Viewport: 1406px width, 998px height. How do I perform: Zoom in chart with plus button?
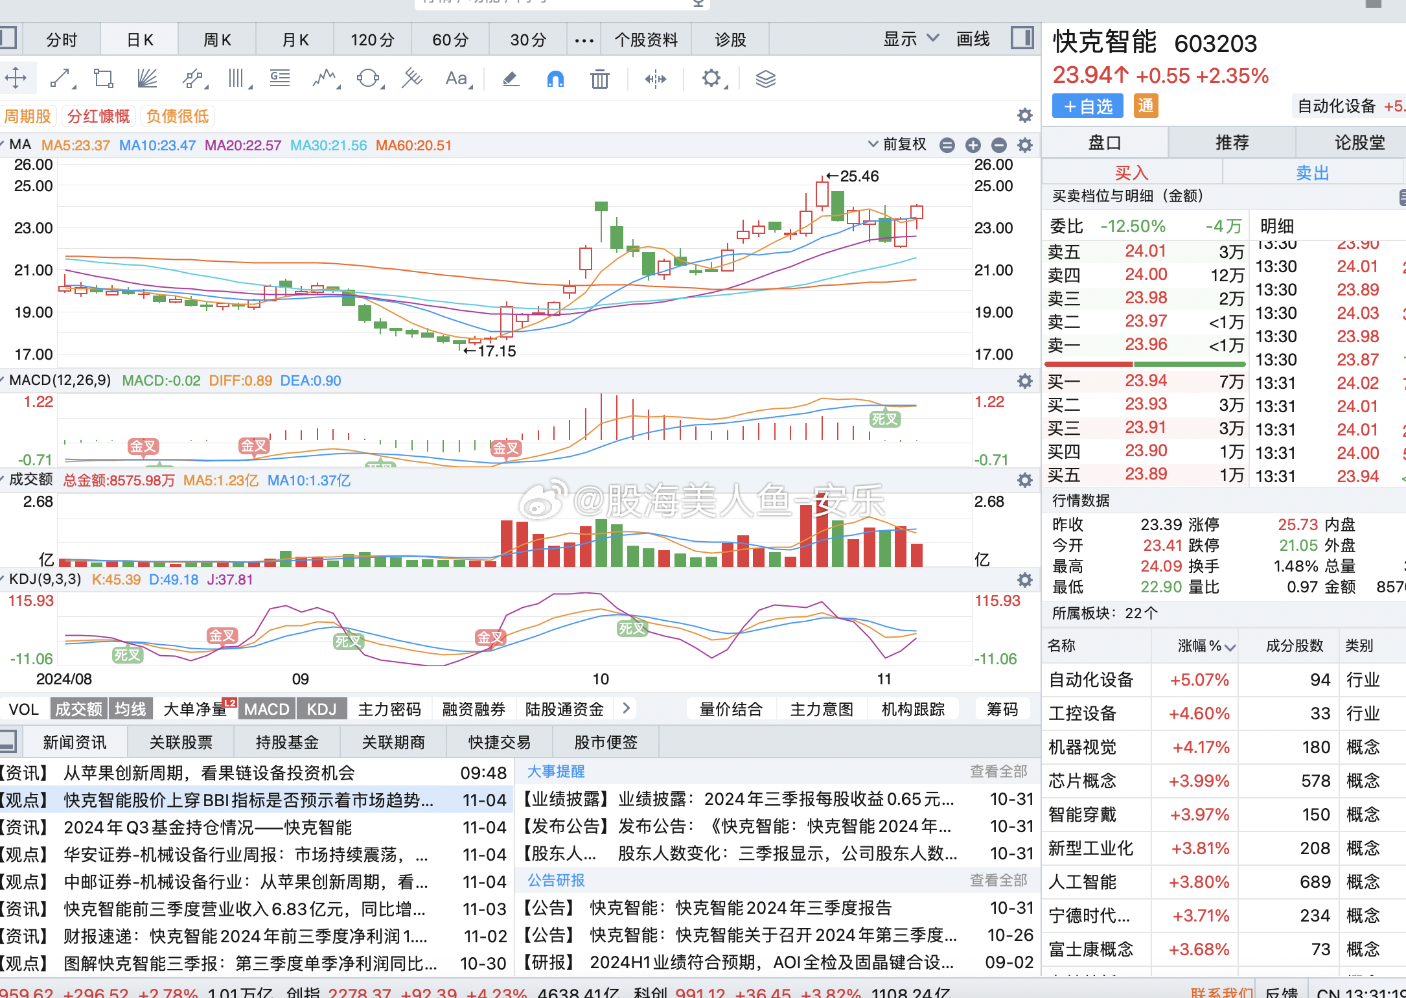(x=973, y=145)
